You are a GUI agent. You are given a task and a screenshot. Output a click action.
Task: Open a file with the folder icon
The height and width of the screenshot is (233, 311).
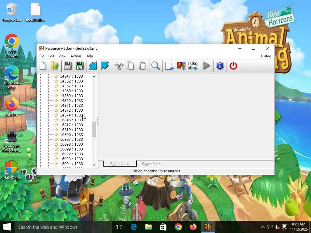[55, 66]
